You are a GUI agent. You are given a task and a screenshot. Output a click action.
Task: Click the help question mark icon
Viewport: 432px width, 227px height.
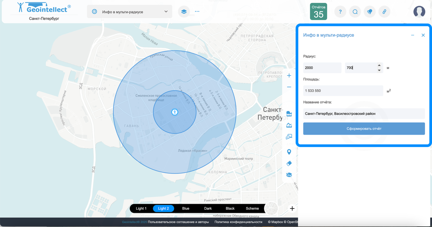(x=340, y=12)
